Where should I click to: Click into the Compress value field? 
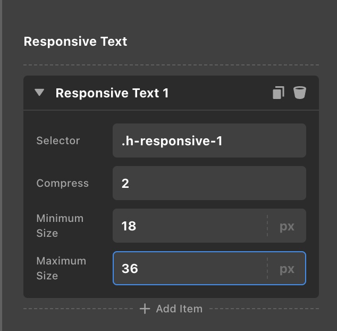coord(209,183)
